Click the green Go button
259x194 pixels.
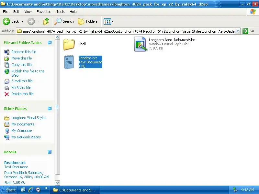pos(248,31)
